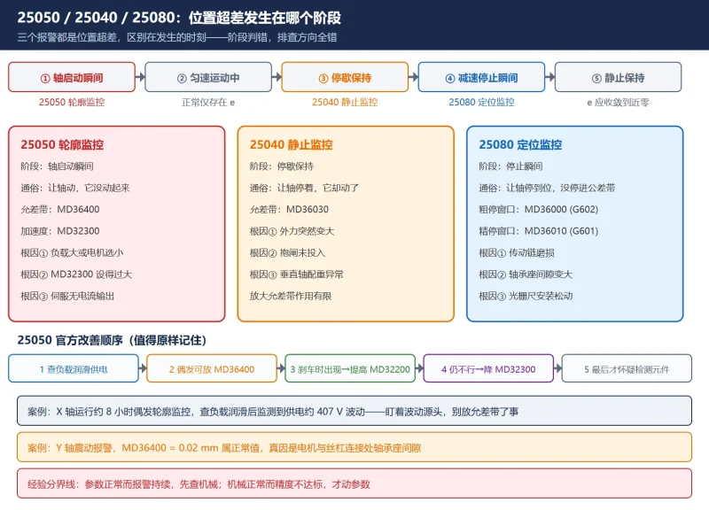Click label '25080 定位监控' under stage four
Screen dimensions: 709x510
[481, 102]
